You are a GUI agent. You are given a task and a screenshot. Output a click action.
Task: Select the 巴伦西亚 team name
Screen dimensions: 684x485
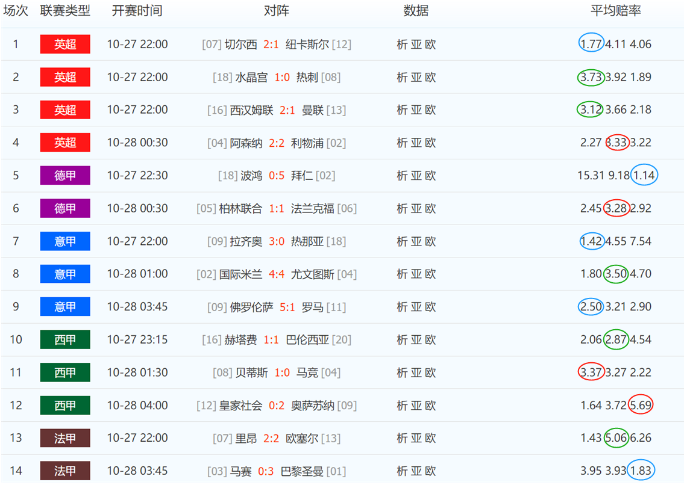307,339
